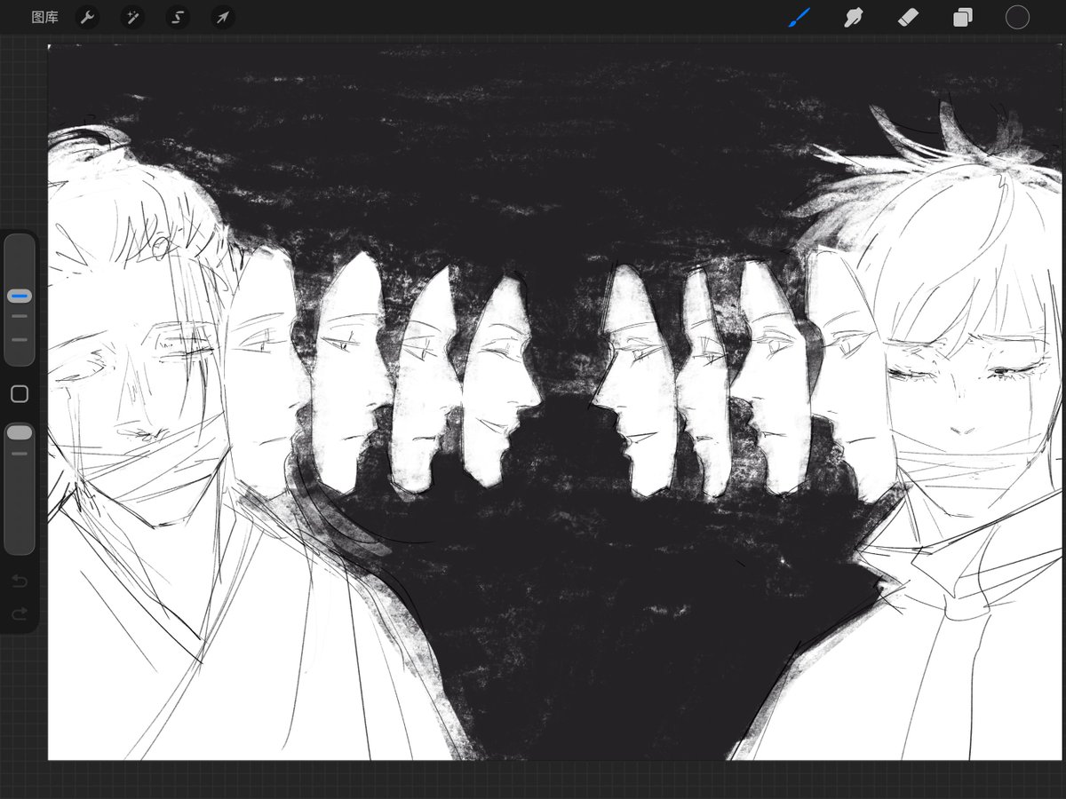The width and height of the screenshot is (1066, 799).
Task: Select the Smudge finger tool
Action: pyautogui.click(x=854, y=17)
